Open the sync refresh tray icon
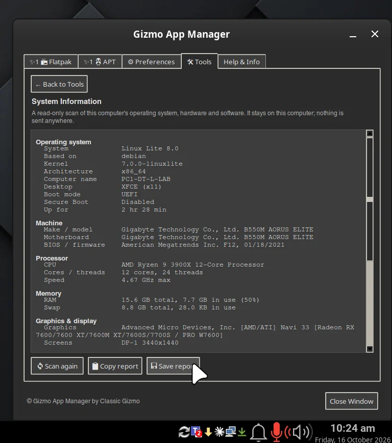 coord(184,432)
